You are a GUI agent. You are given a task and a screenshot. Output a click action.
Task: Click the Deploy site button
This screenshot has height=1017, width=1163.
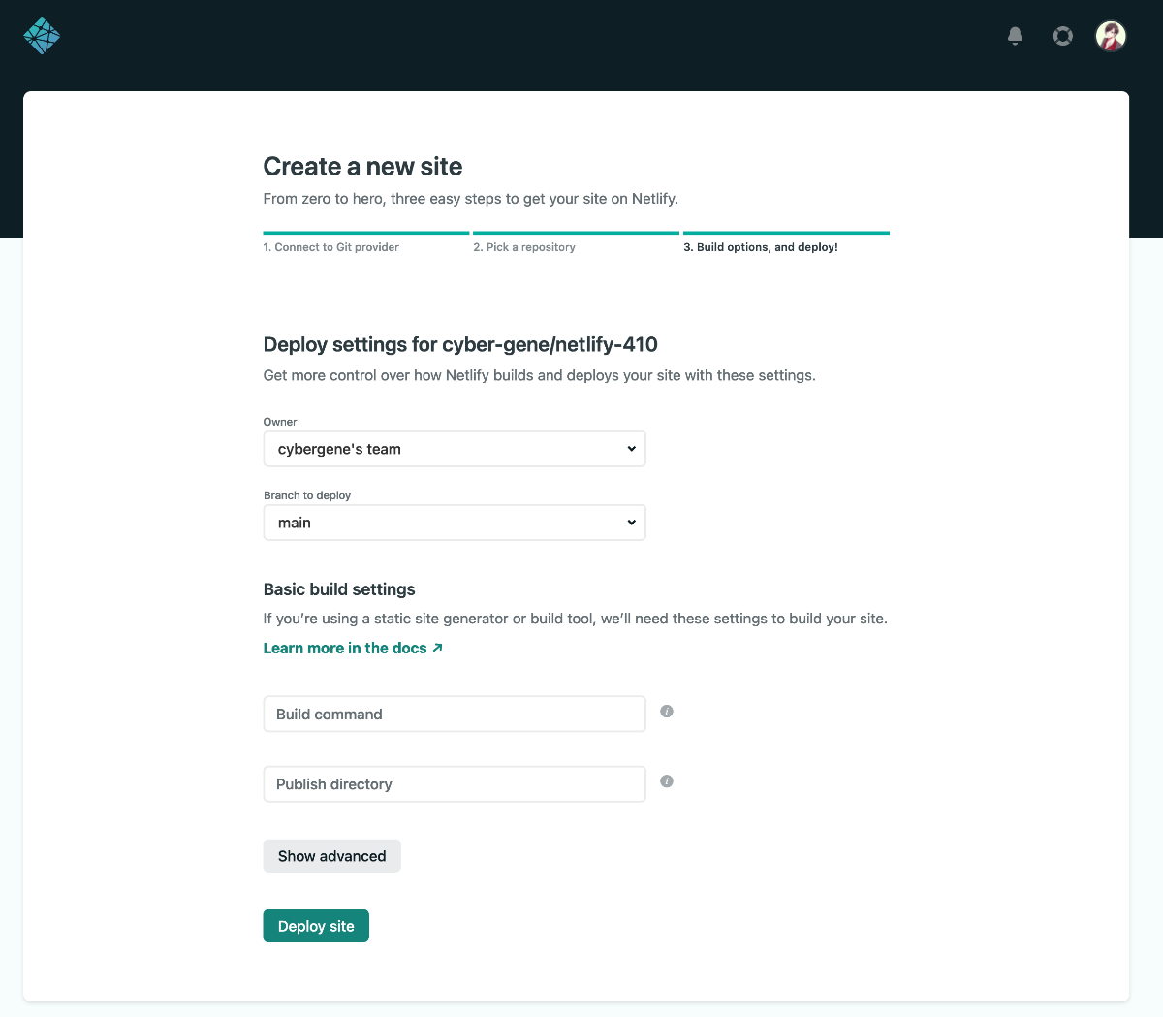pos(316,926)
